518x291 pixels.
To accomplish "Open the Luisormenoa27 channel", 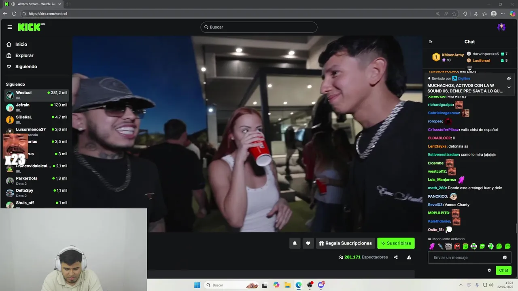I will pyautogui.click(x=36, y=131).
